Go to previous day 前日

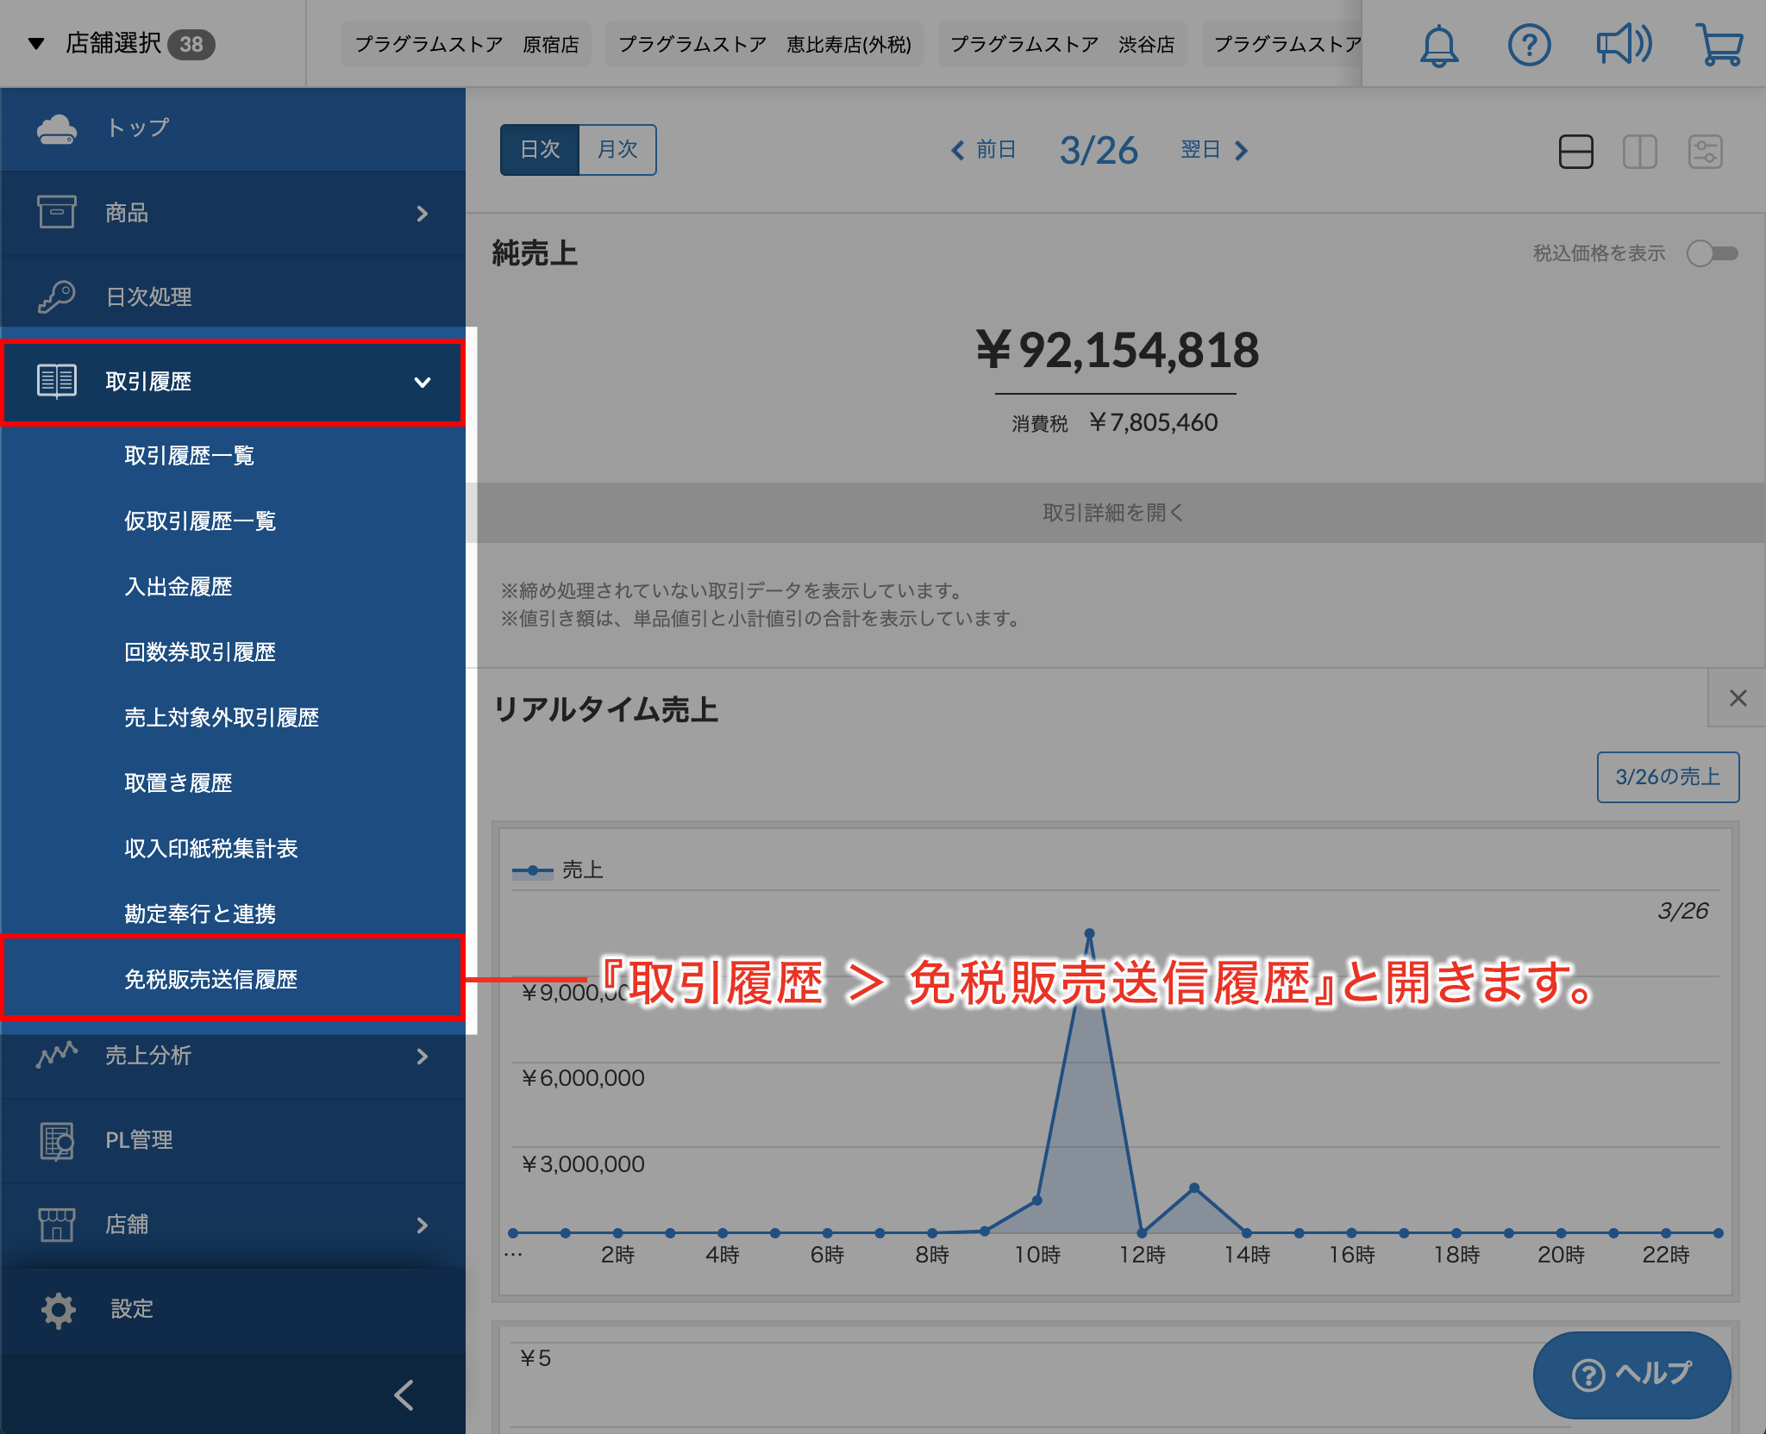point(983,150)
